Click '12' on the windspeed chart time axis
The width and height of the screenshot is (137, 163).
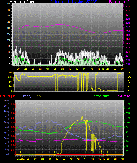pyautogui.click(x=77, y=69)
